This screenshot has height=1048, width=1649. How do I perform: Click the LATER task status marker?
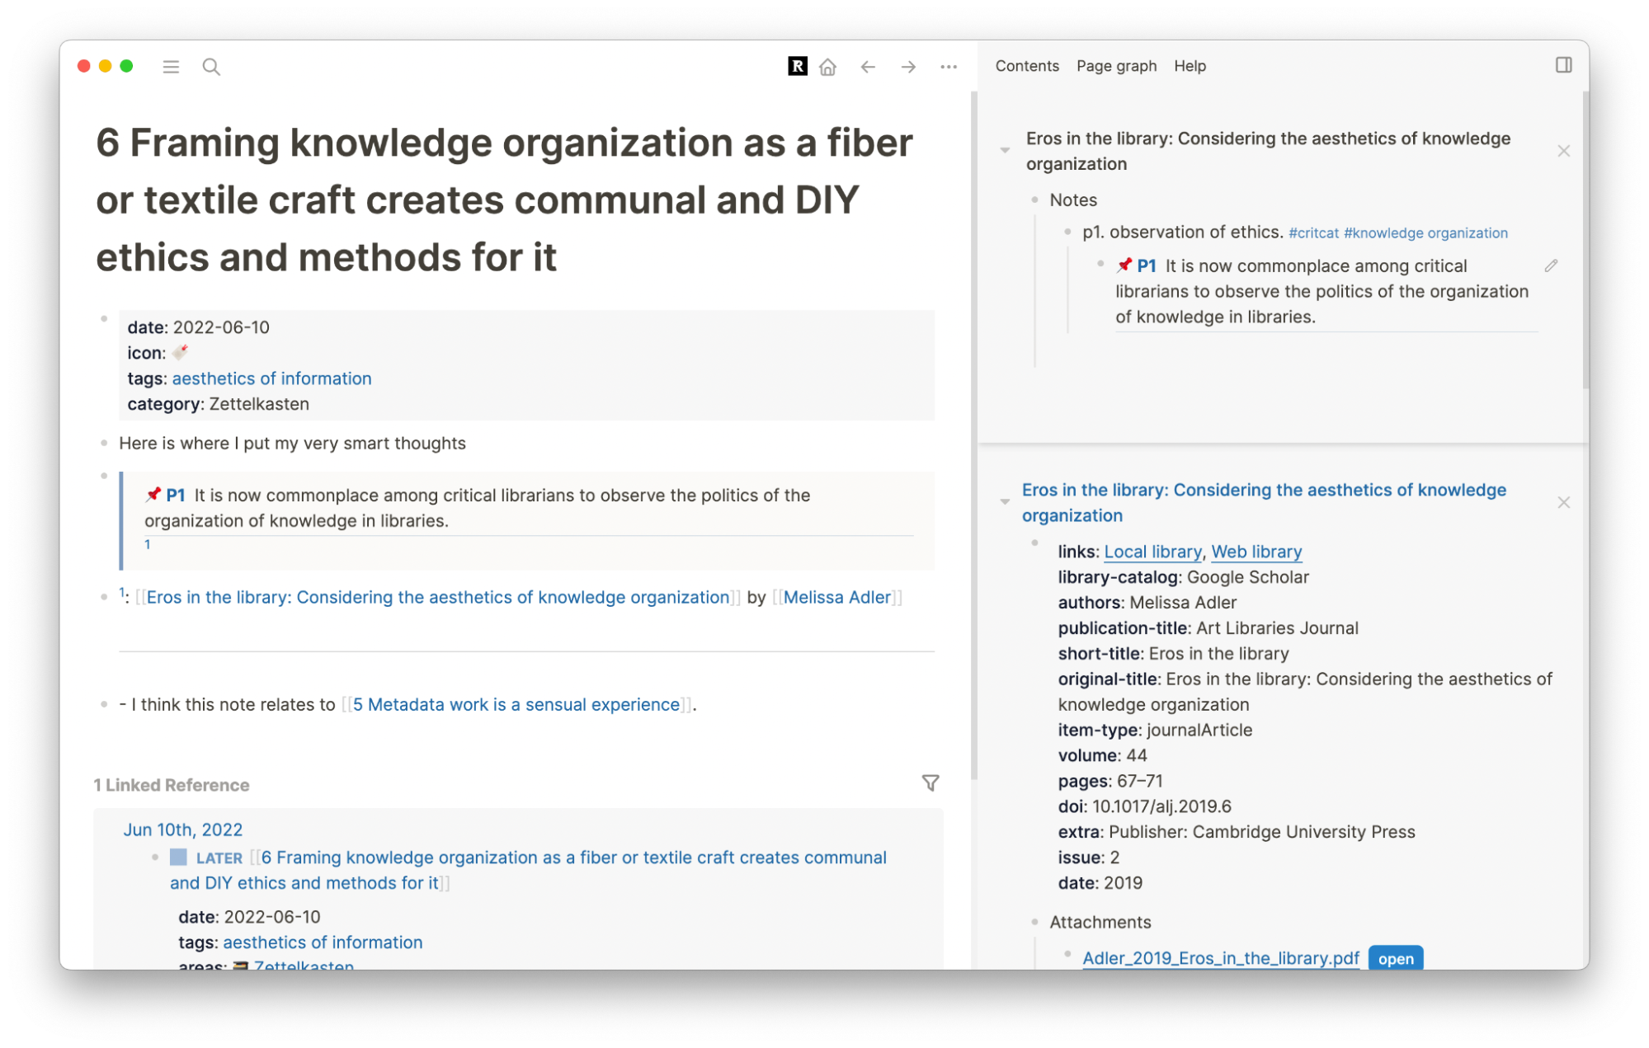click(219, 858)
